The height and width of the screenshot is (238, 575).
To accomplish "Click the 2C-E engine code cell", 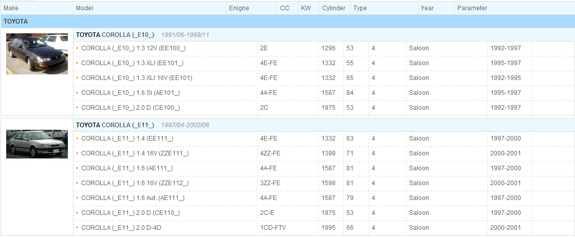I will [x=267, y=213].
